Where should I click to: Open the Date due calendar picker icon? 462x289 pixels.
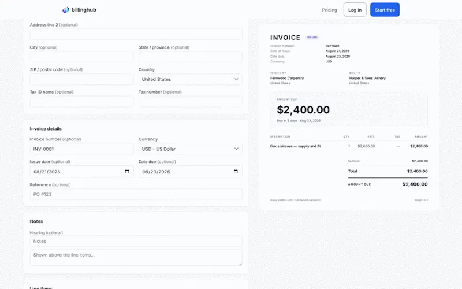(x=236, y=171)
